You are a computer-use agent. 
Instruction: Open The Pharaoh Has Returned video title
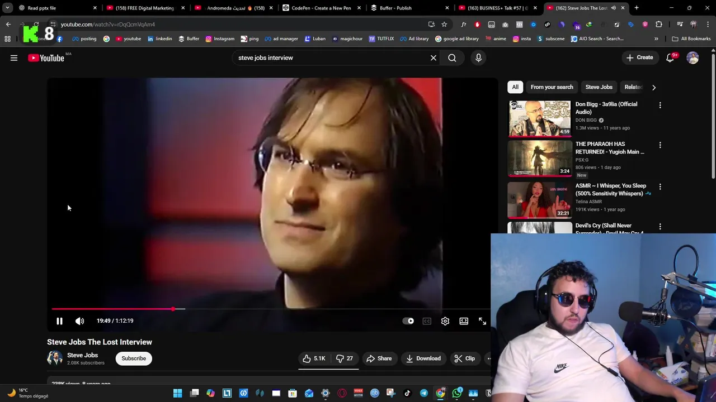(x=610, y=148)
